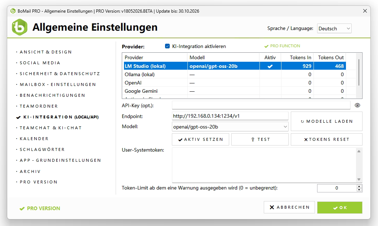Click the Tokens Out column header
The width and height of the screenshot is (378, 226).
[330, 57]
